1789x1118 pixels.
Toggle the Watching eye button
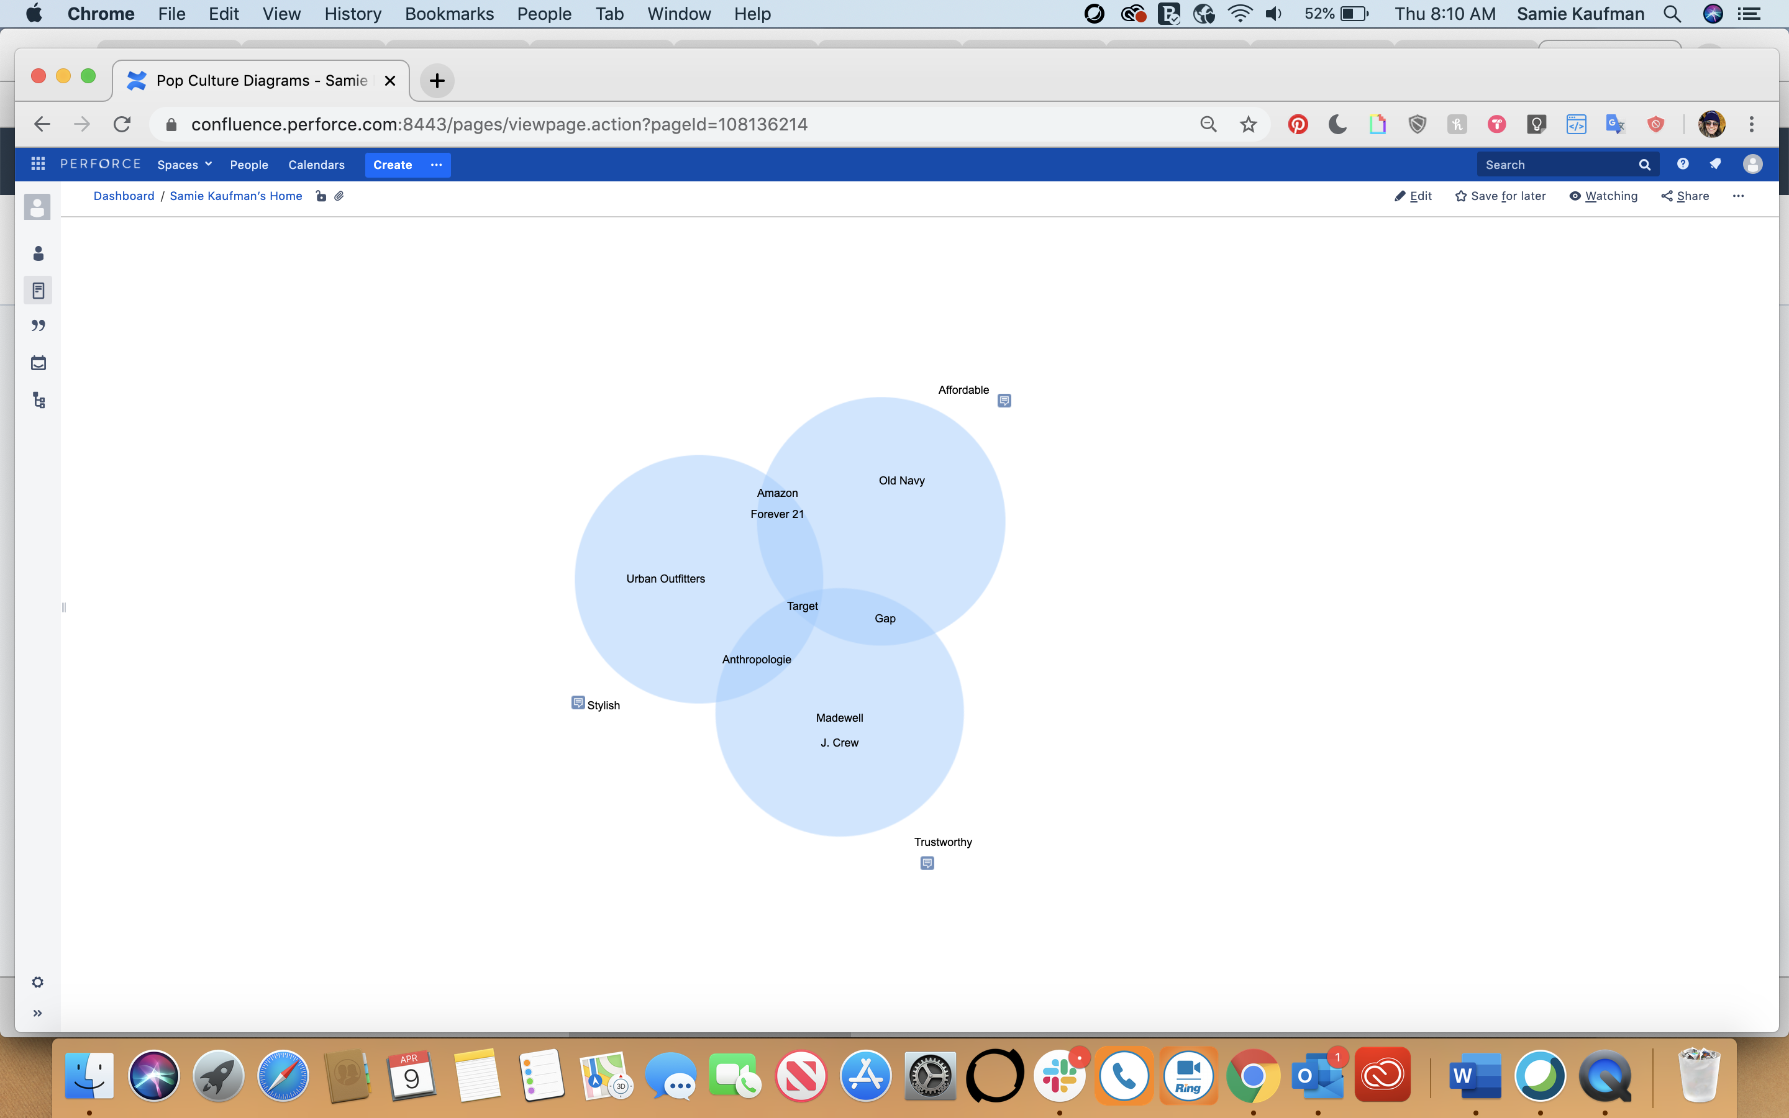tap(1603, 196)
